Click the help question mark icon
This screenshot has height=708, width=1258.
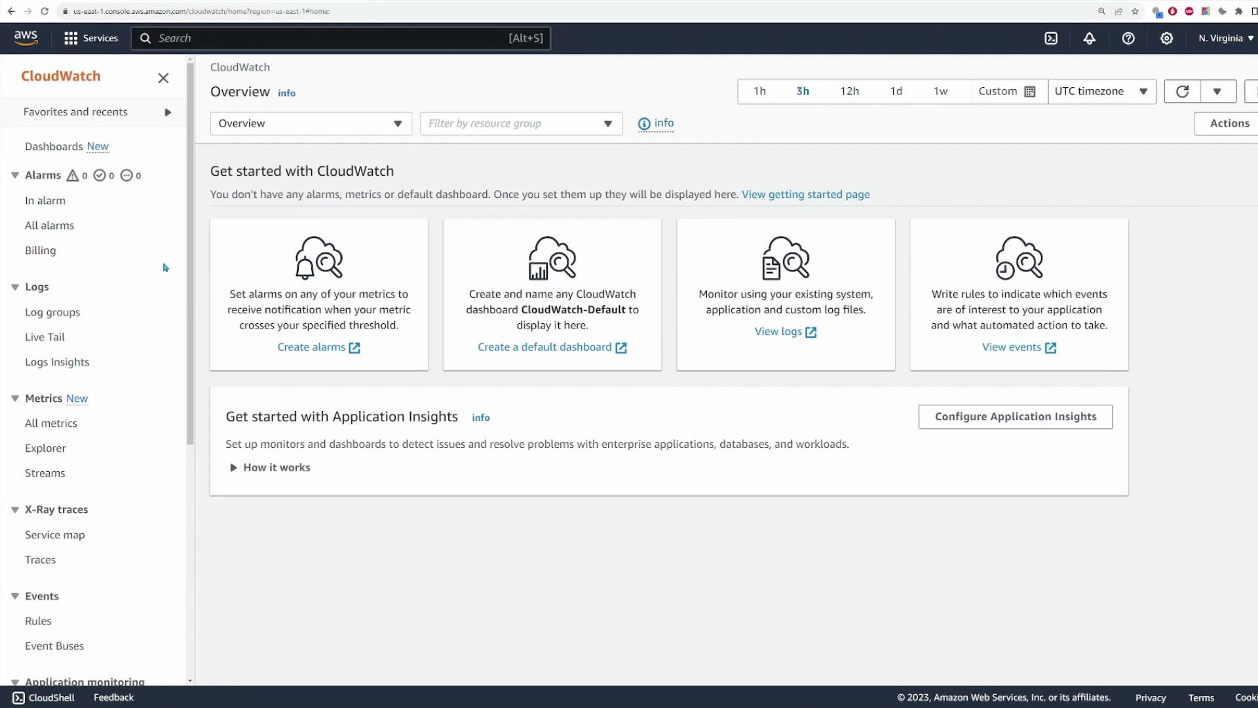pyautogui.click(x=1128, y=38)
